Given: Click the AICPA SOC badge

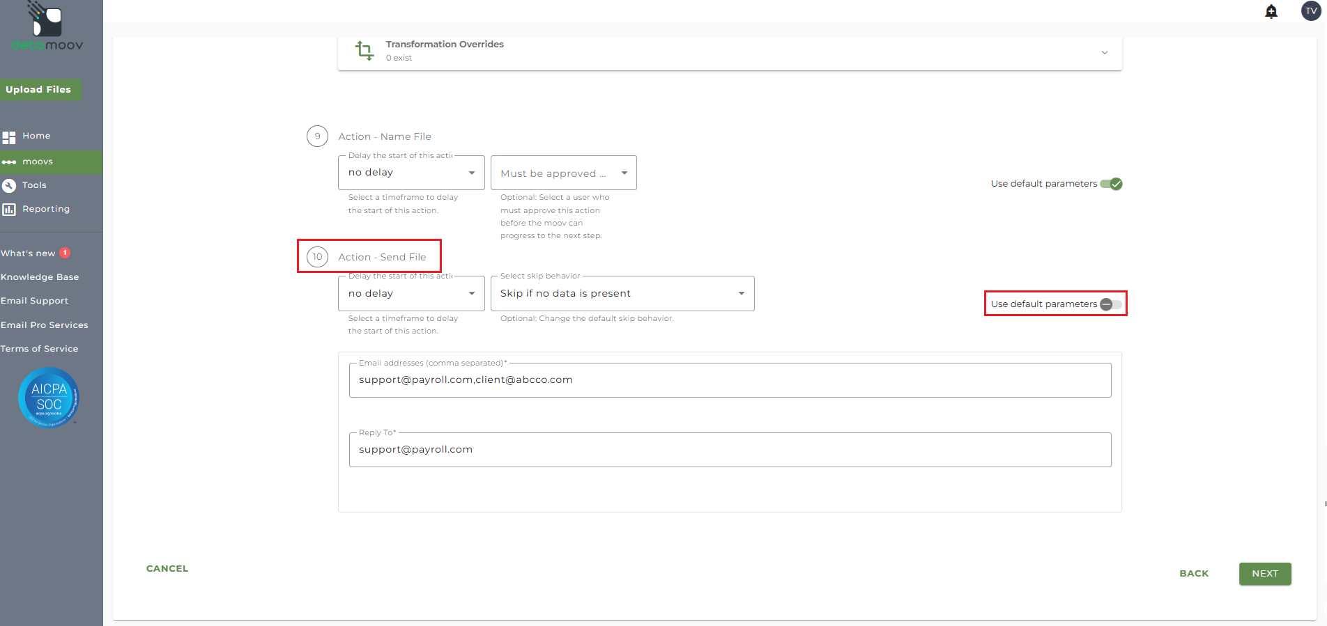Looking at the screenshot, I should 49,398.
